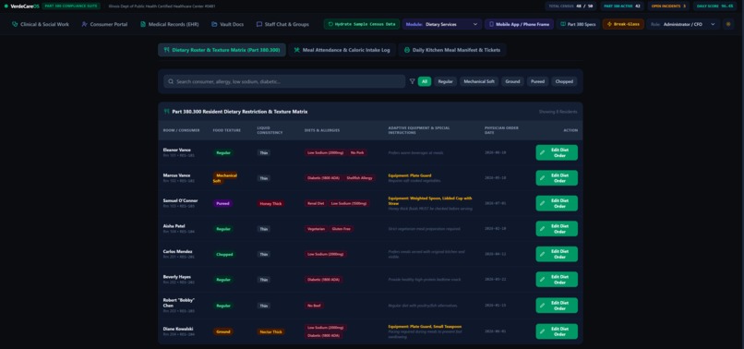The image size is (744, 349).
Task: Click the chat bubble icon beside Staff Chat & Groups
Action: point(259,24)
